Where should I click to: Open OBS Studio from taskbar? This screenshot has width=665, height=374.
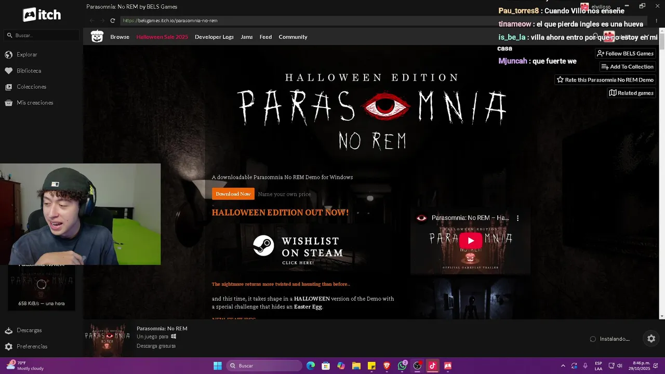coord(417,366)
